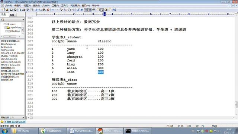
Task: Toggle the Line Number toolbar button
Action: [x=90, y=10]
